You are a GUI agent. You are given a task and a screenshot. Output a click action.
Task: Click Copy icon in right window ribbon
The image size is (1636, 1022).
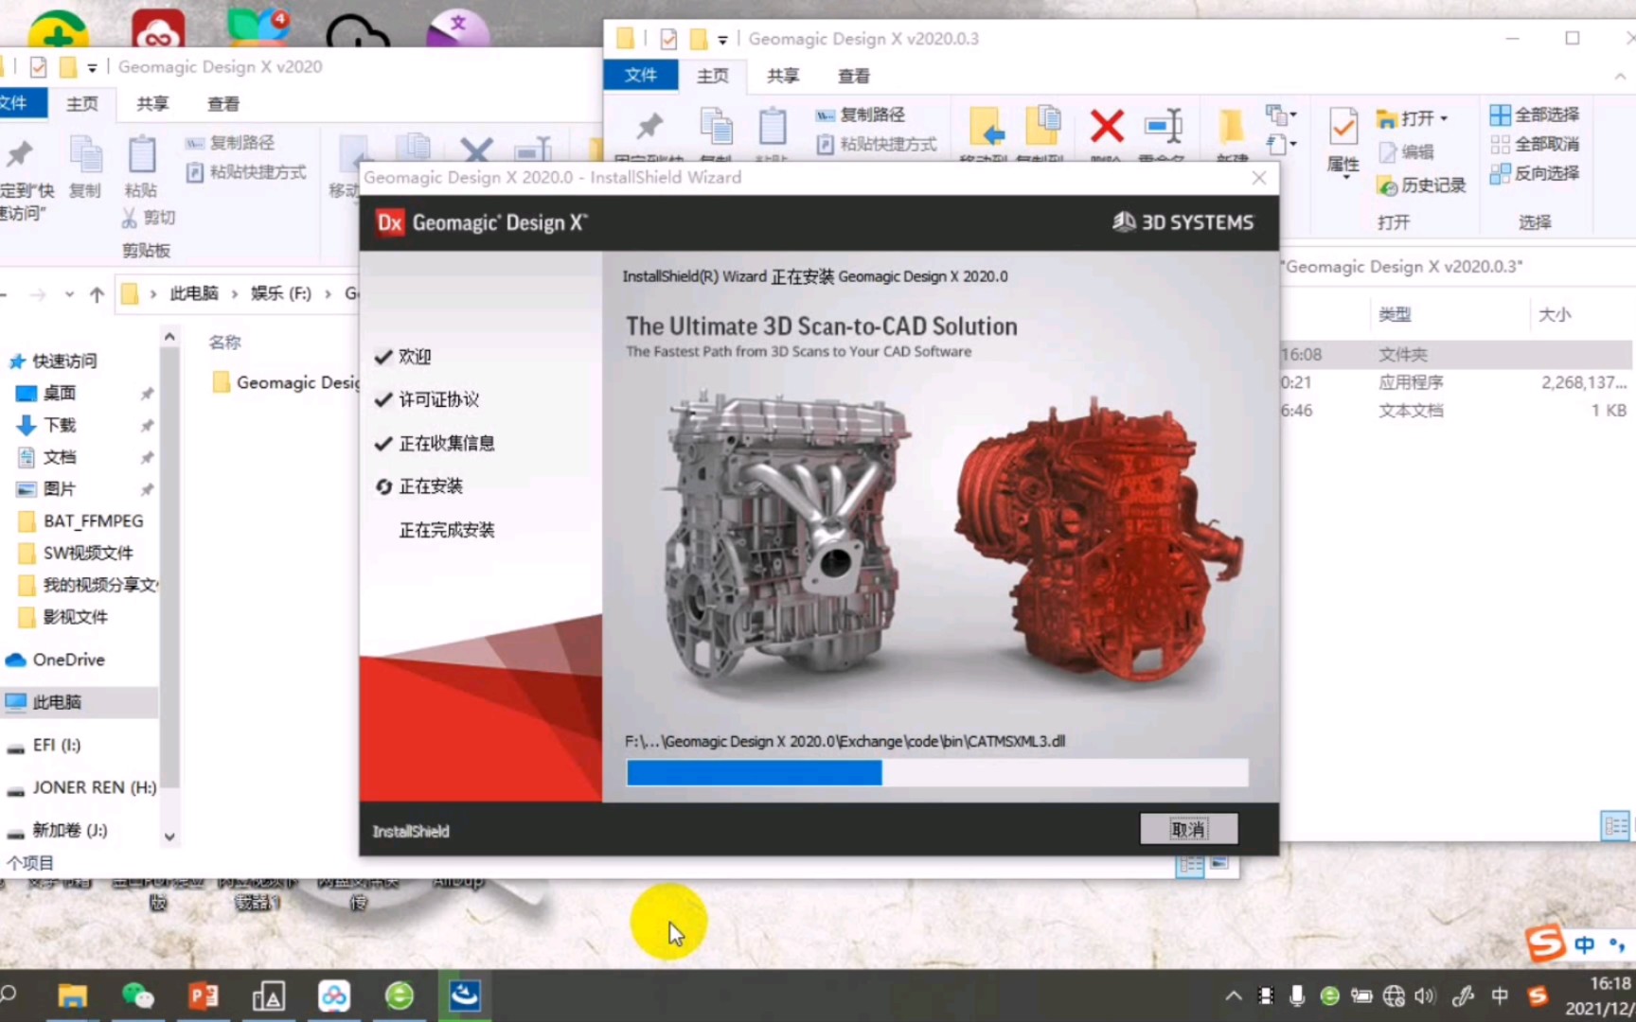click(716, 126)
